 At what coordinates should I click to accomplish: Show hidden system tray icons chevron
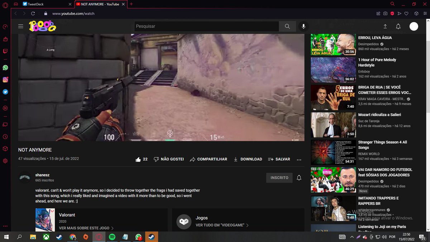[x=352, y=237]
